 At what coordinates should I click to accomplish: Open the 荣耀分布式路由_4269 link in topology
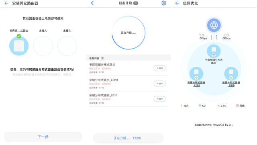point(196,84)
